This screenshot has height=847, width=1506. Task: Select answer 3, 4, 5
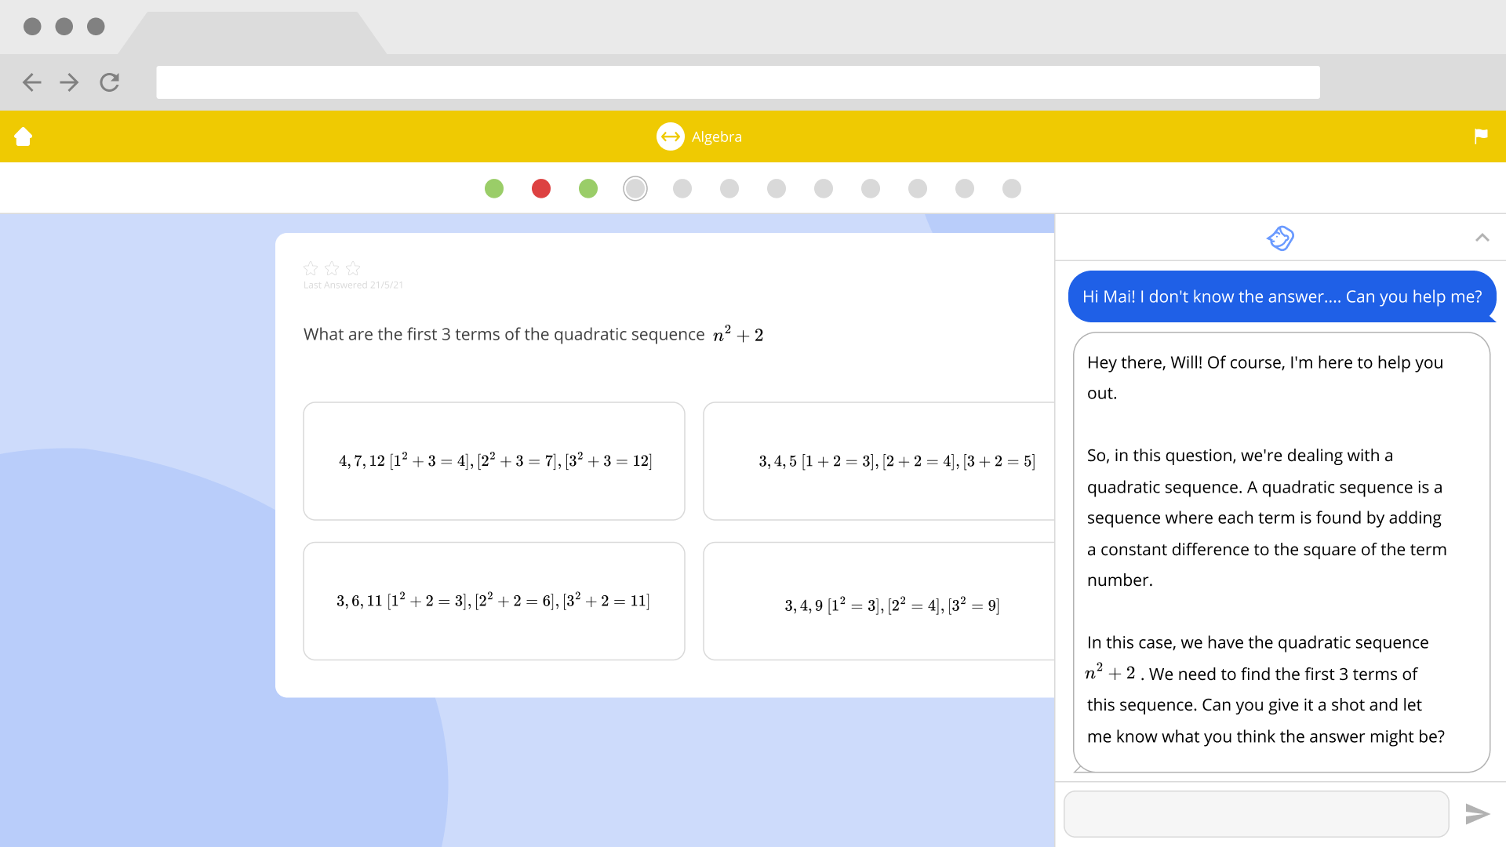click(878, 461)
